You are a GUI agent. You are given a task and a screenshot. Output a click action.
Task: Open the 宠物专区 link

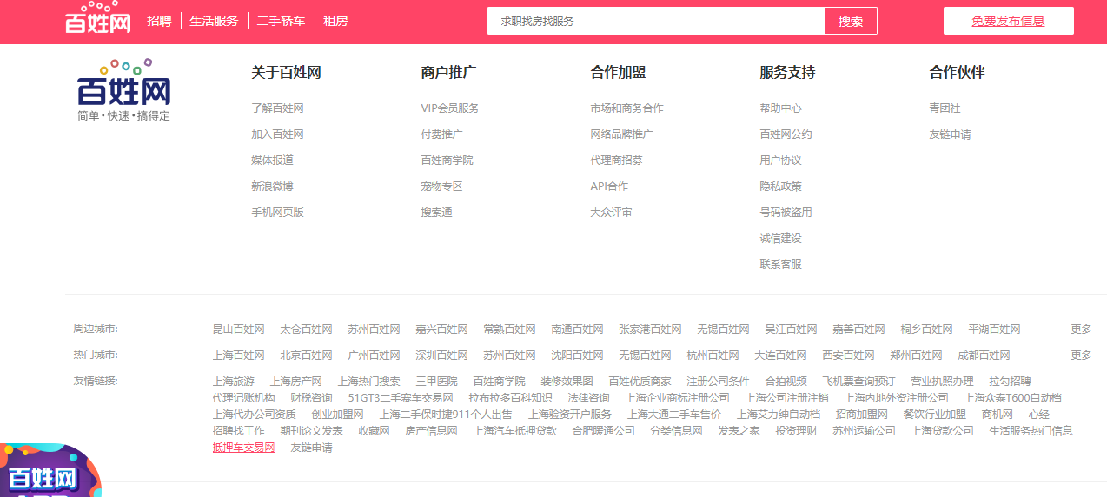point(441,186)
